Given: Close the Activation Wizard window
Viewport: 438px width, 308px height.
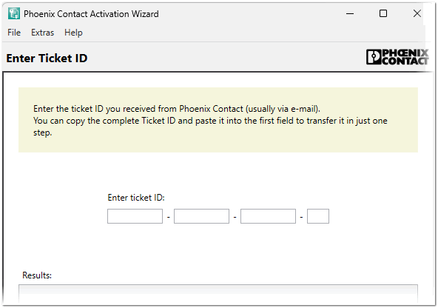Looking at the screenshot, I should click(417, 13).
